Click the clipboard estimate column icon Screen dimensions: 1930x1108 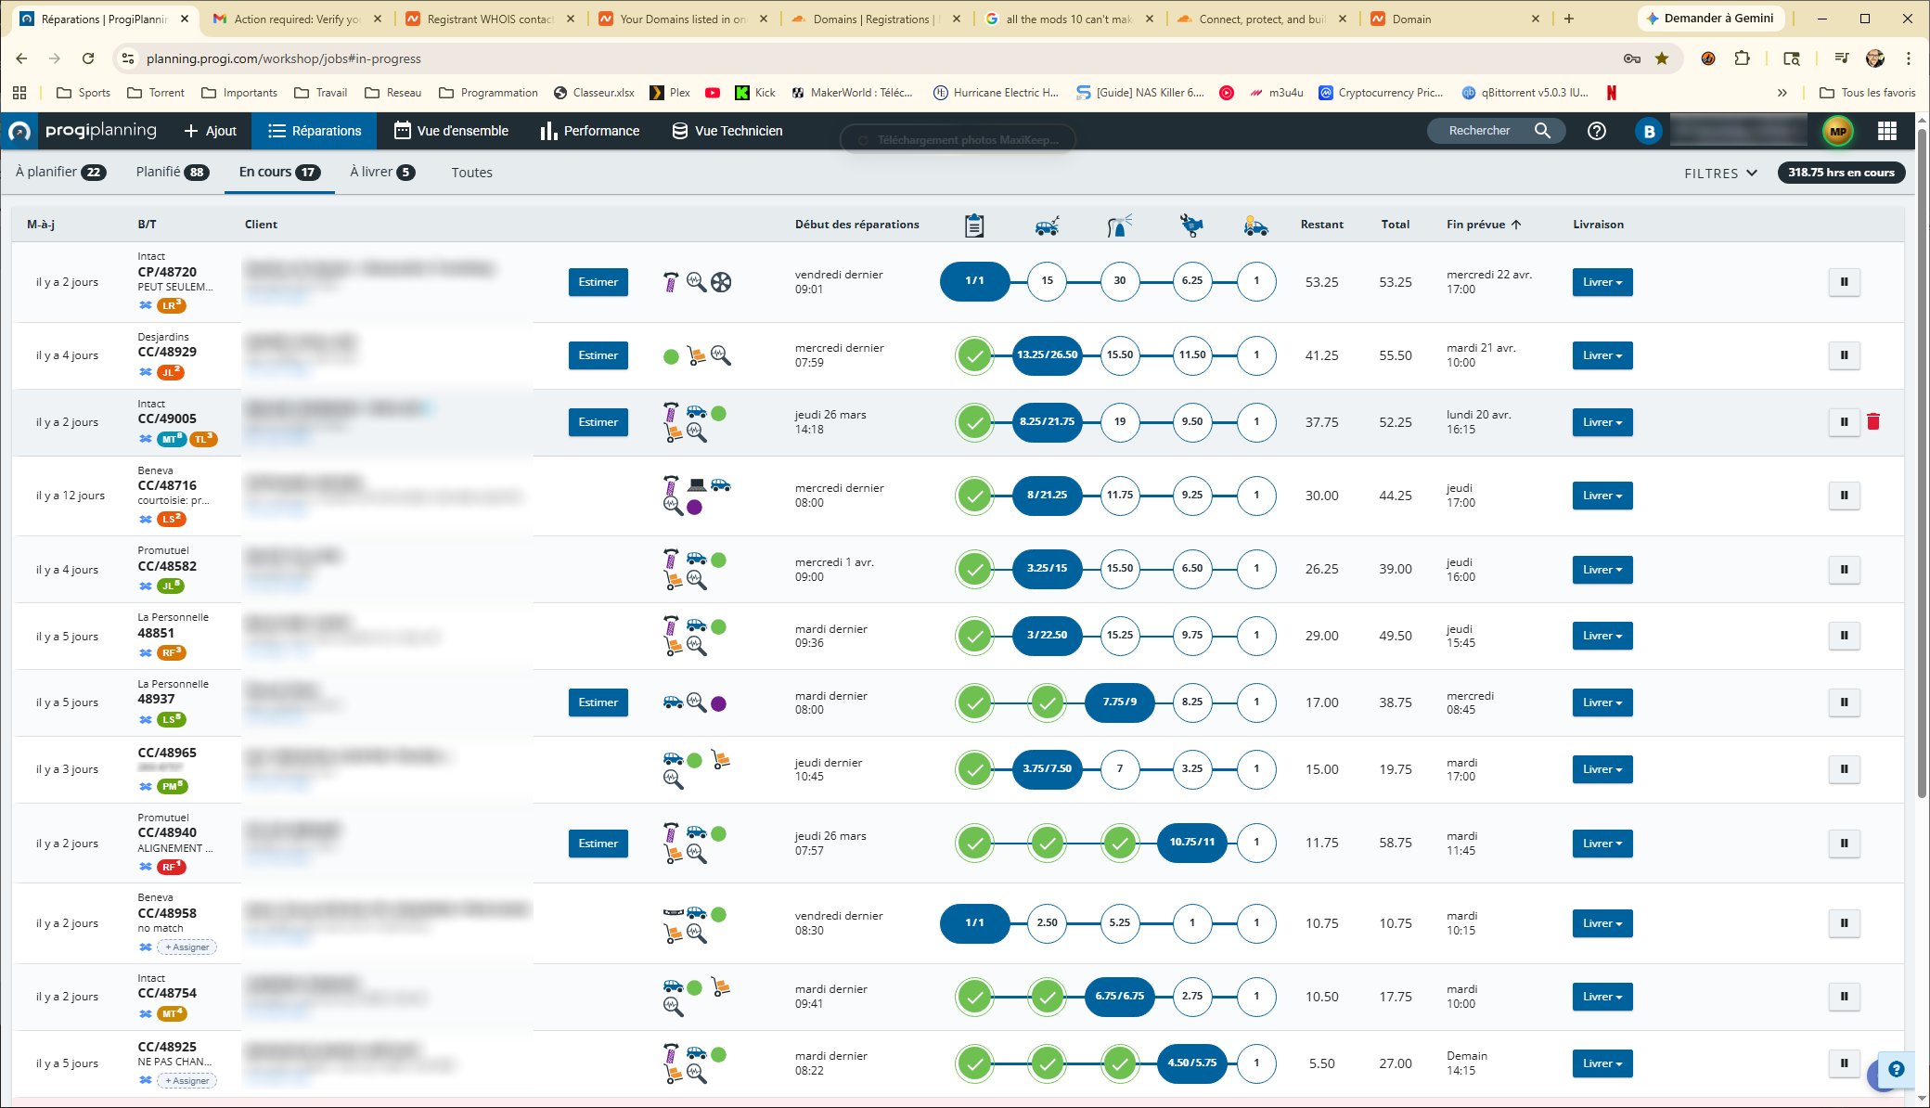pos(973,225)
